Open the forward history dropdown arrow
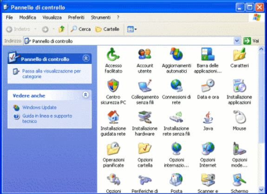 pyautogui.click(x=53, y=29)
